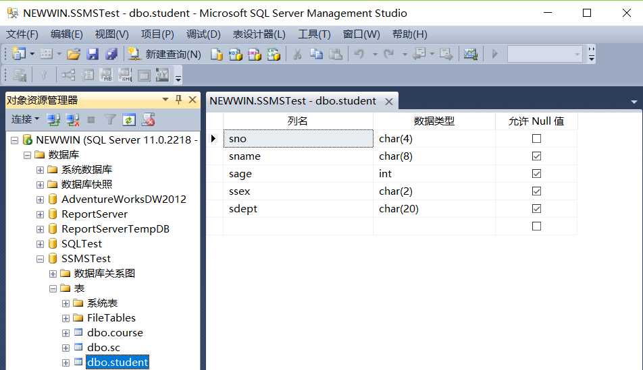
Task: Click the Manage Indexes and Keys icon
Action: [88, 75]
